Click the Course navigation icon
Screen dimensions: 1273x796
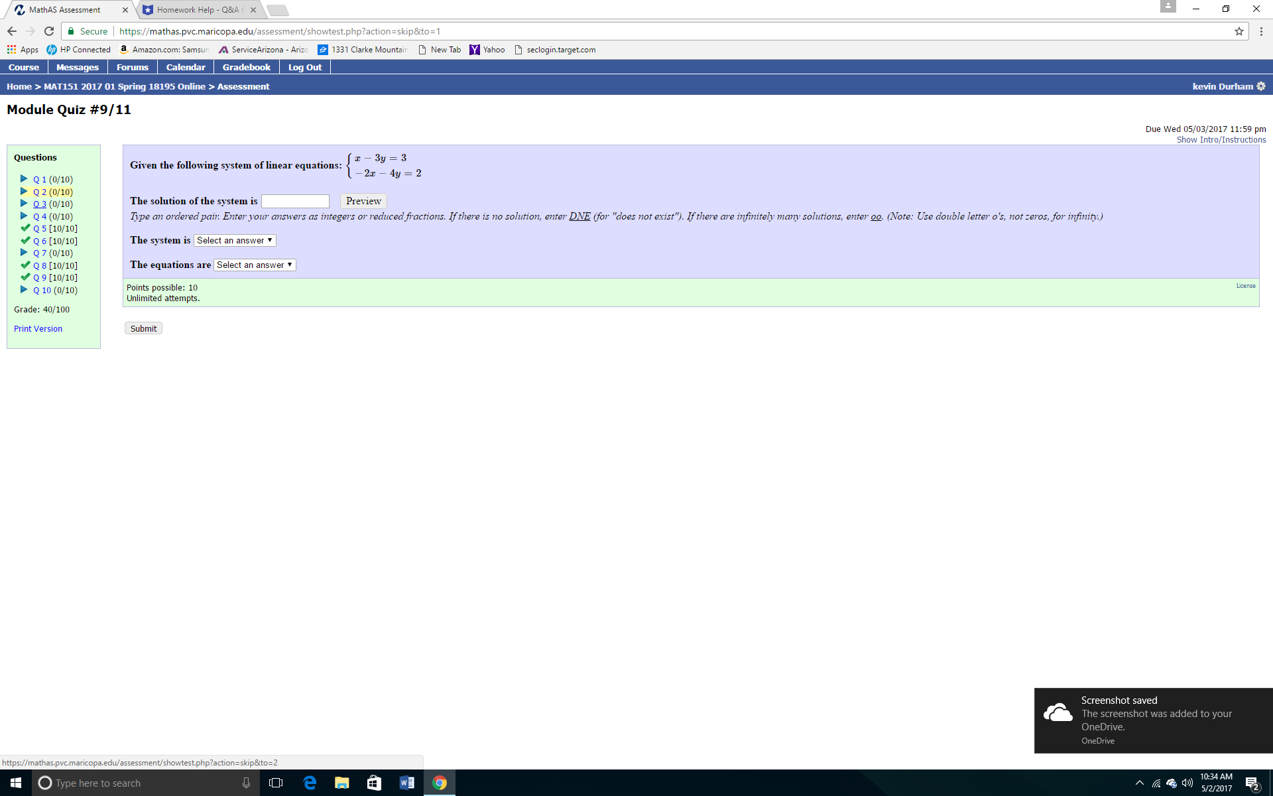25,66
